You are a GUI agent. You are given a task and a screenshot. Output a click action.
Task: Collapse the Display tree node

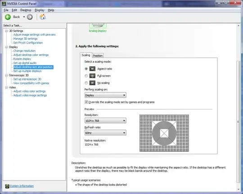6,47
